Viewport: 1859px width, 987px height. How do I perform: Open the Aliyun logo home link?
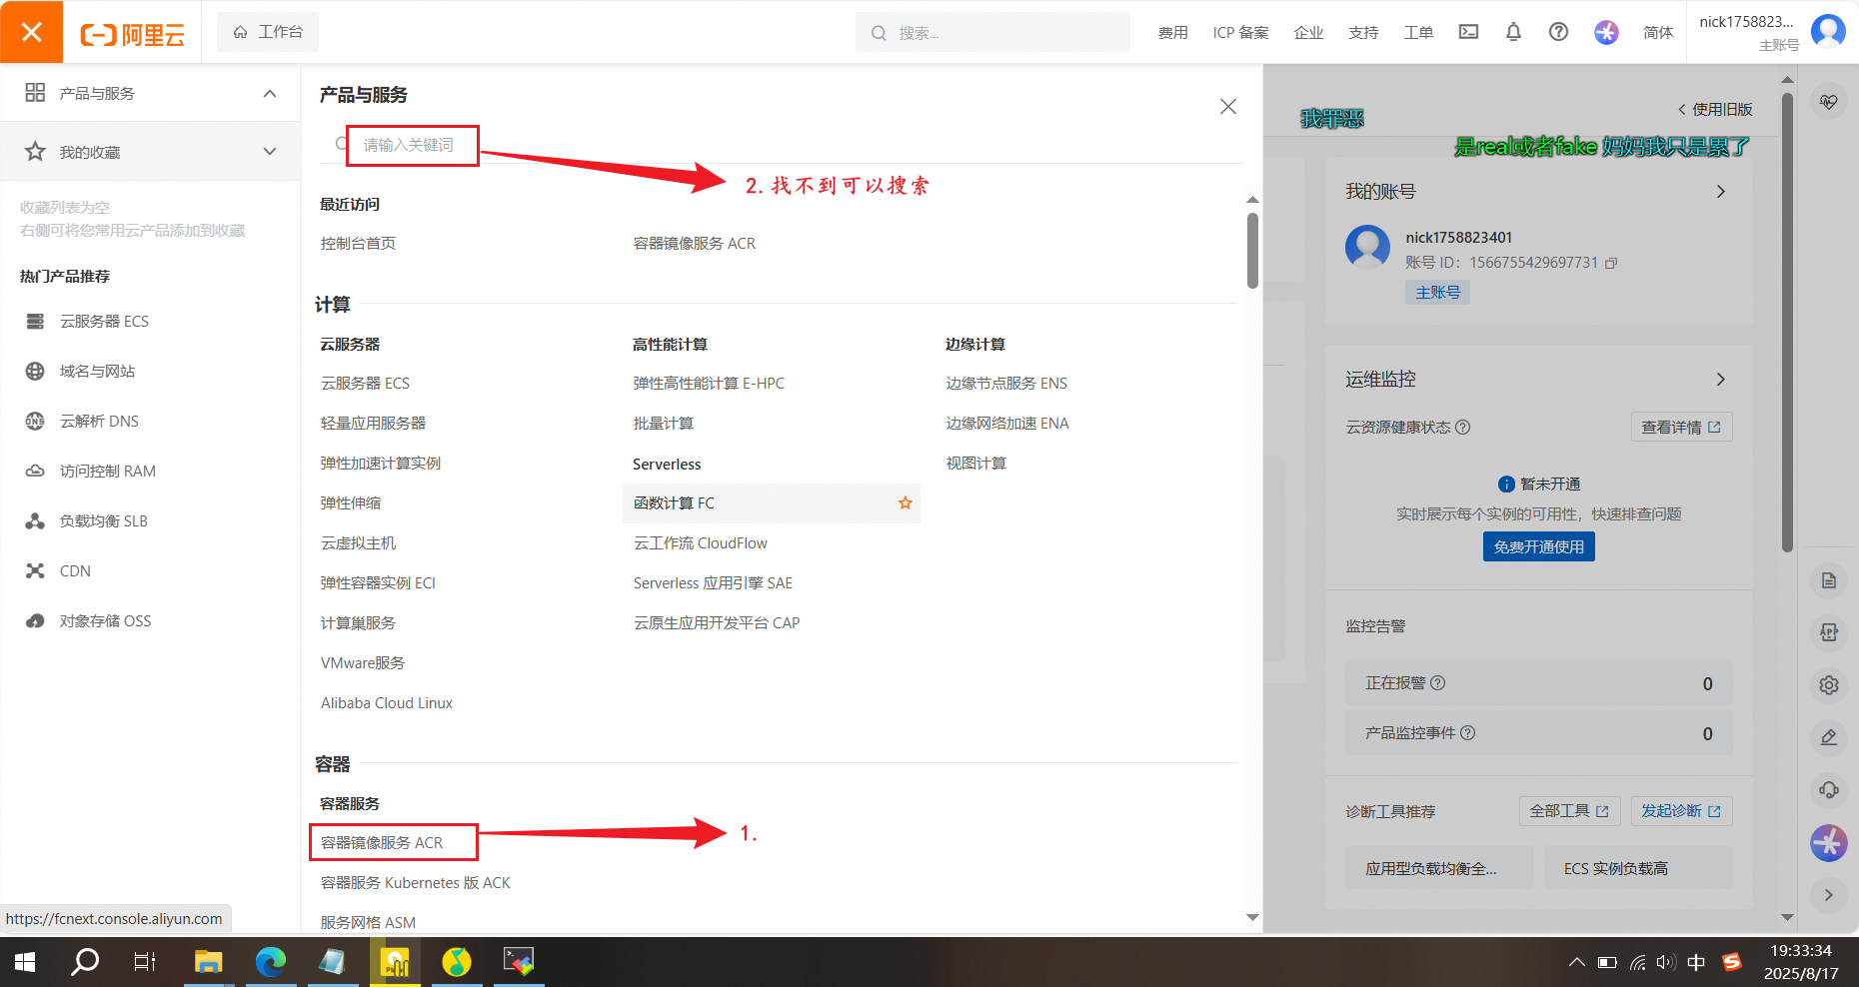(x=133, y=35)
